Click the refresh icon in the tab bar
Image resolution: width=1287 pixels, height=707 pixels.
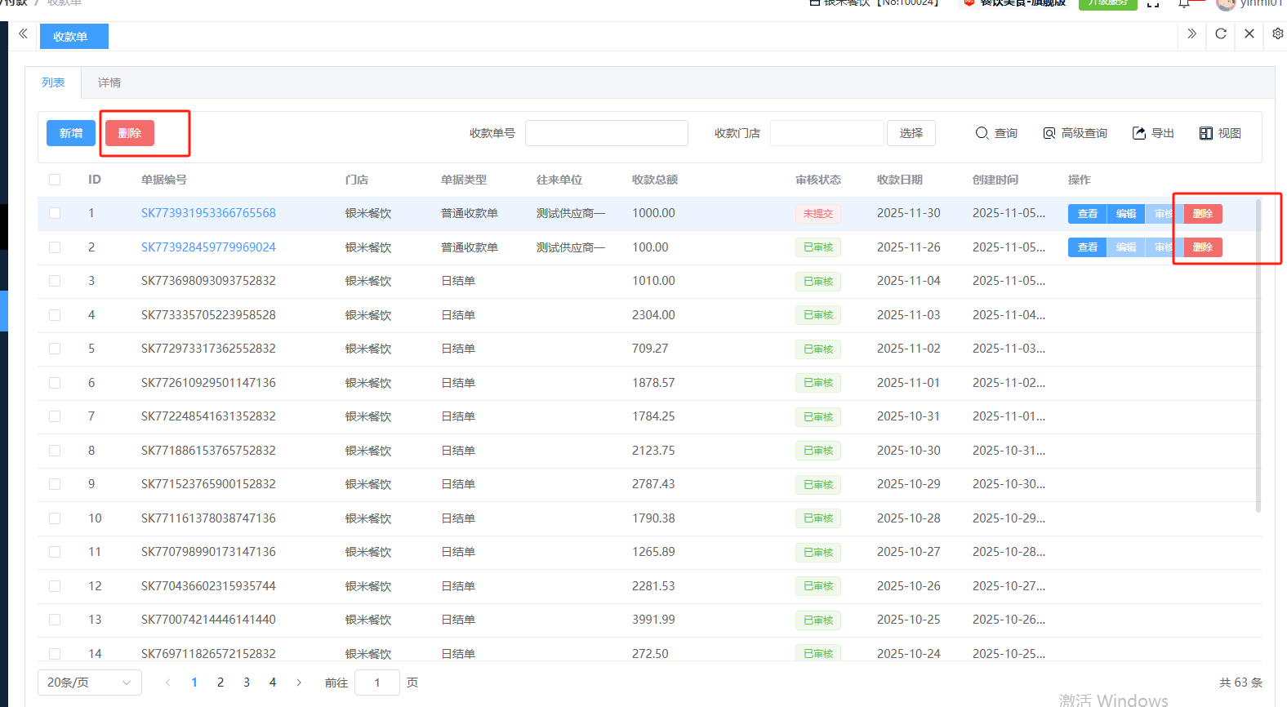1221,34
